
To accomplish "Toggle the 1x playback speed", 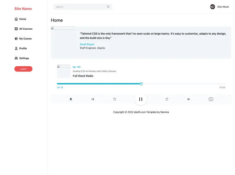I will [211, 99].
